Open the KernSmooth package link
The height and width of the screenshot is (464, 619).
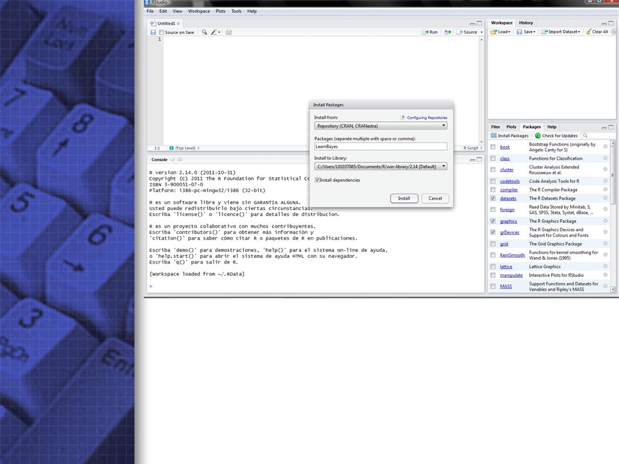[512, 255]
